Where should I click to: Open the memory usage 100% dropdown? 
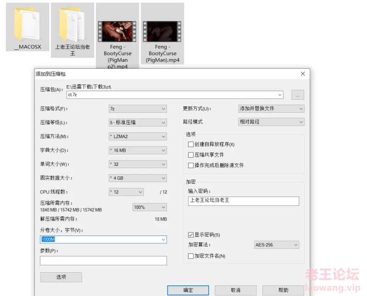[x=150, y=207]
